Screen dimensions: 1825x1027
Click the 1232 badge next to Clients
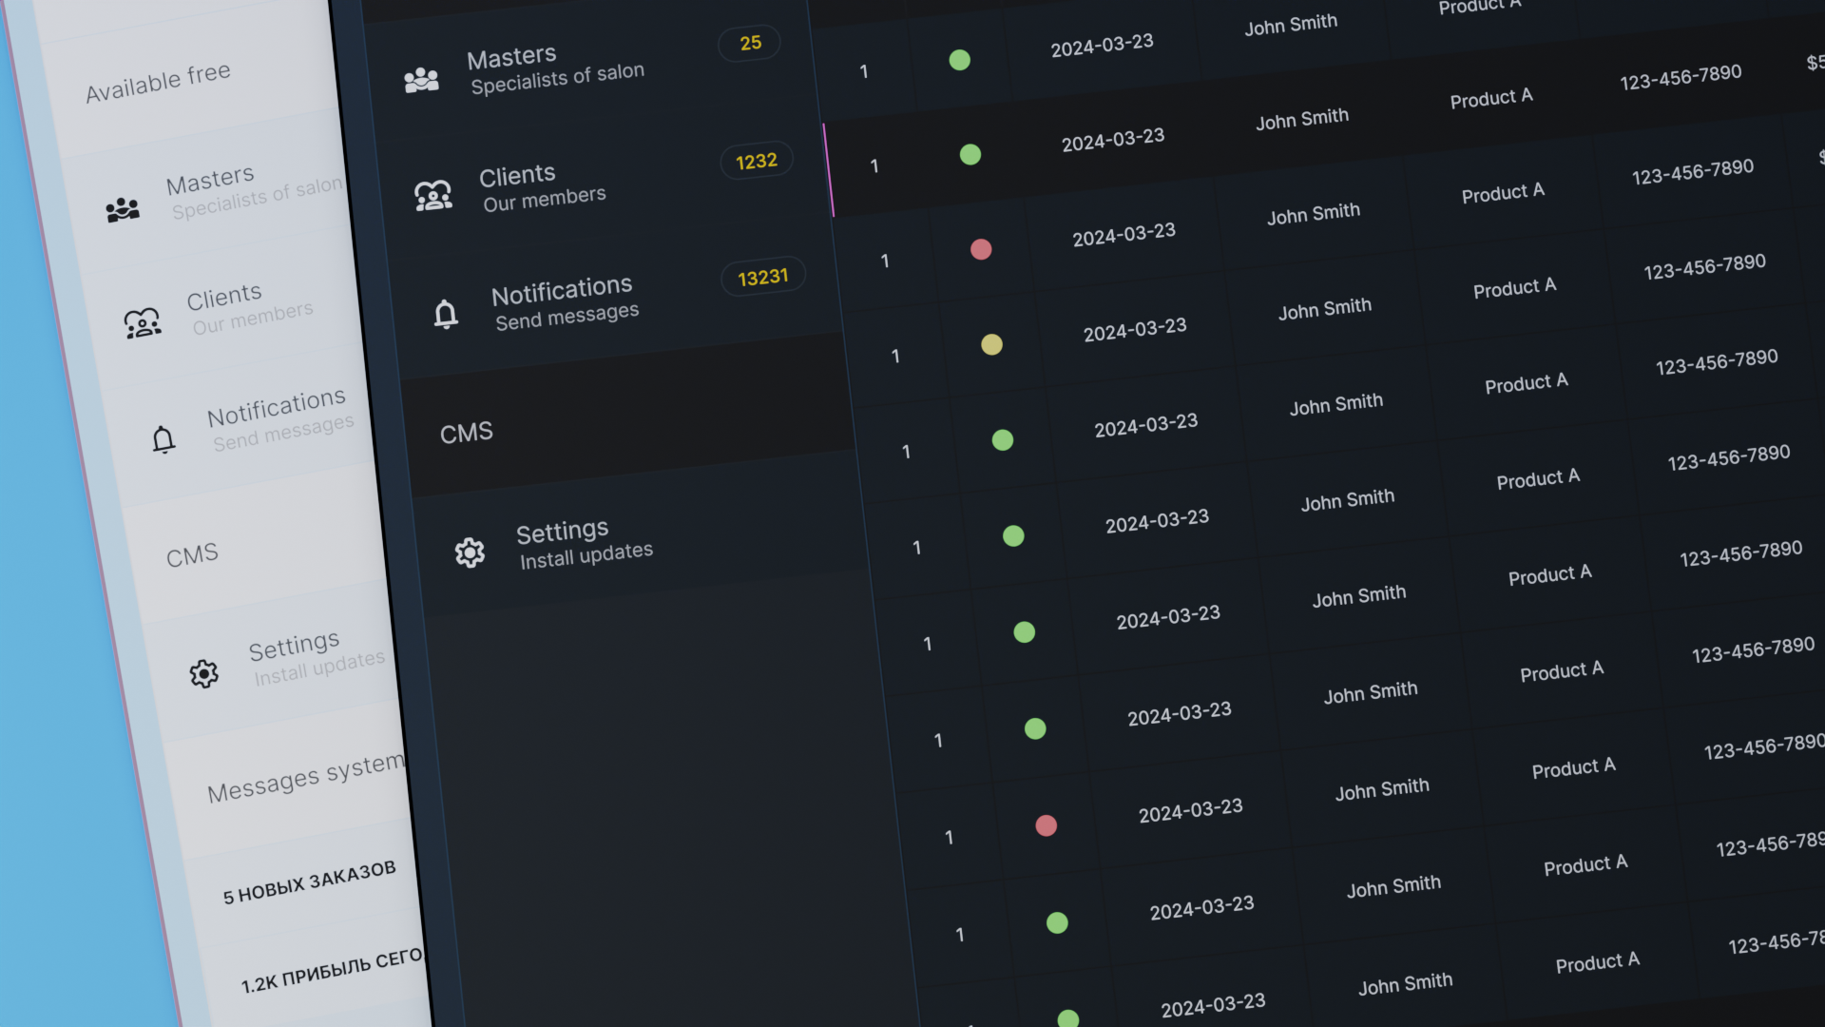coord(757,162)
